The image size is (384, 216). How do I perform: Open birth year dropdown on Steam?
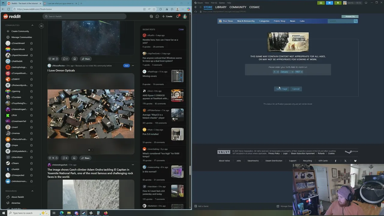point(299,72)
